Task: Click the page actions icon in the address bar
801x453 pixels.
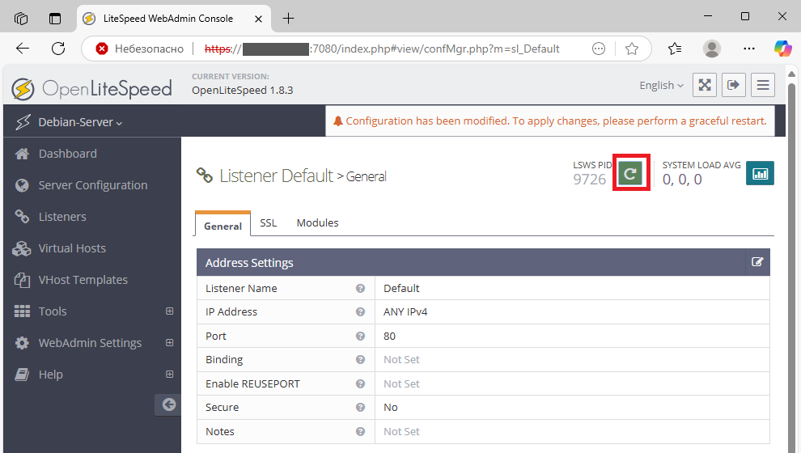Action: click(x=599, y=49)
